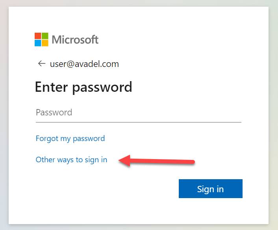Click the Microsoft four-square logo
This screenshot has height=230, width=278.
click(41, 39)
